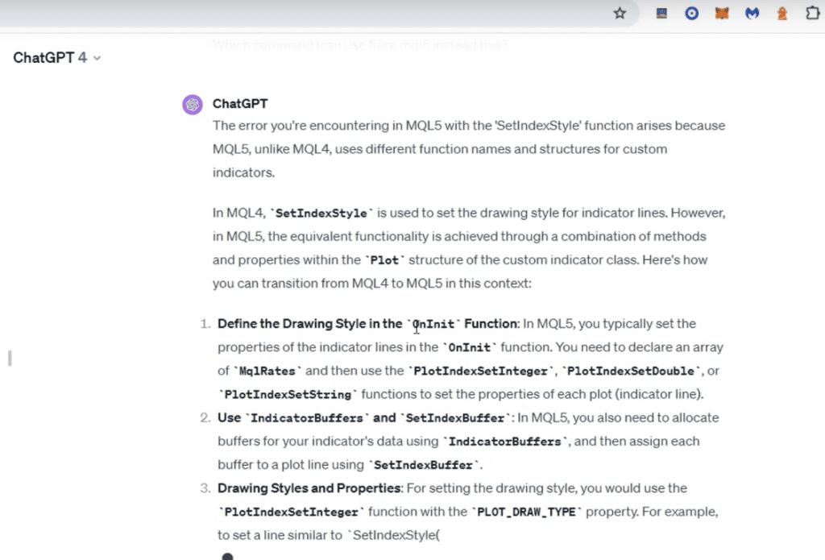Viewport: 825px width, 560px height.
Task: Click the MqlRates inline code
Action: (x=270, y=371)
